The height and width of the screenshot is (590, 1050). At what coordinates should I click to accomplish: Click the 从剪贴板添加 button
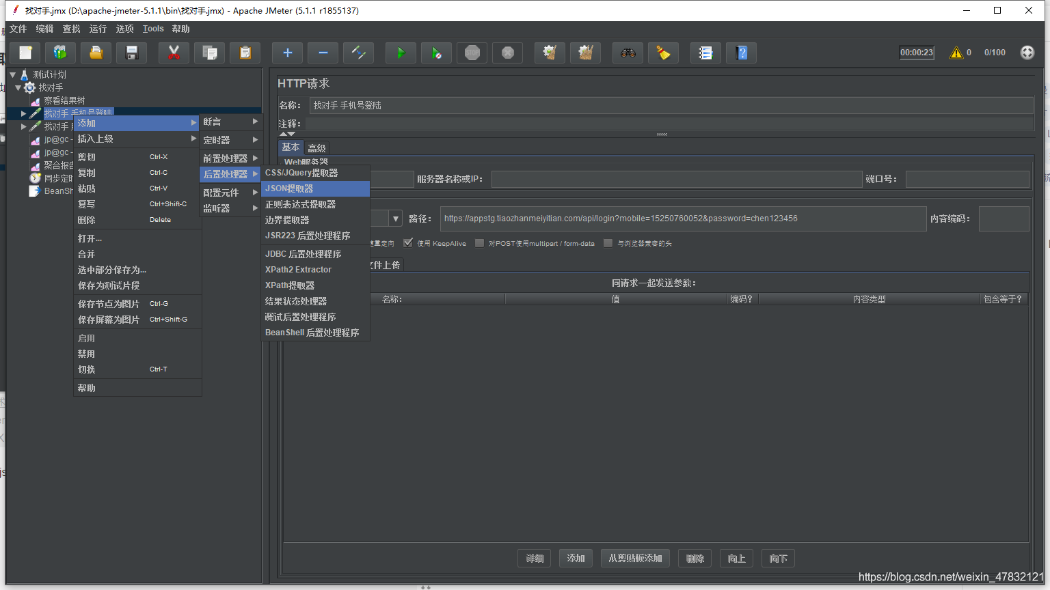(635, 559)
